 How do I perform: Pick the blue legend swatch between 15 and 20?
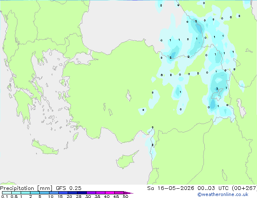[63, 193]
